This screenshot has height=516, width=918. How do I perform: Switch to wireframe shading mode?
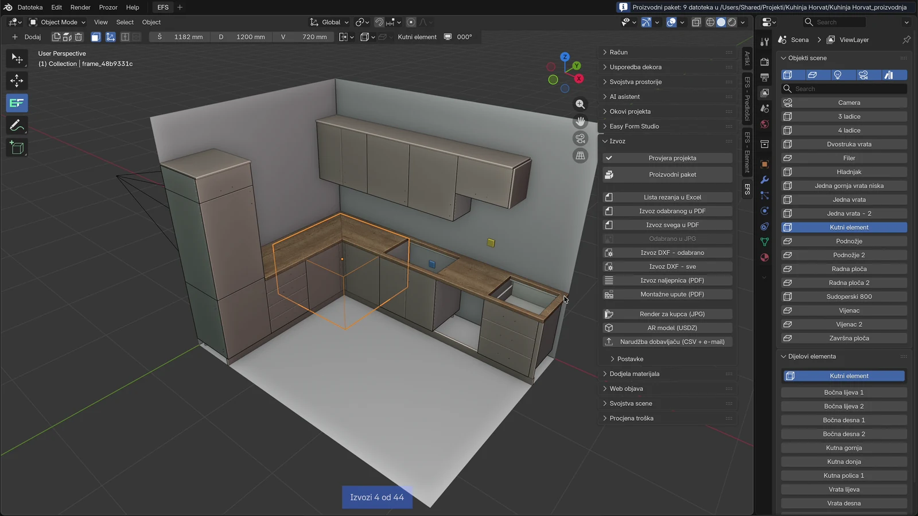coord(710,22)
